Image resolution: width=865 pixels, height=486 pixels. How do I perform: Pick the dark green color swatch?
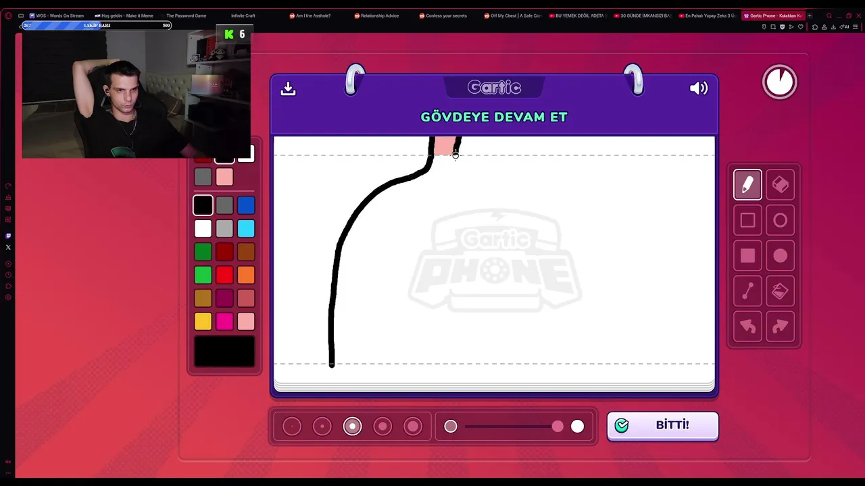tap(203, 252)
